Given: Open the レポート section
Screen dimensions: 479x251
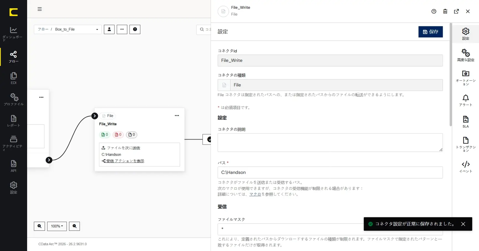Looking at the screenshot, I should [13, 121].
